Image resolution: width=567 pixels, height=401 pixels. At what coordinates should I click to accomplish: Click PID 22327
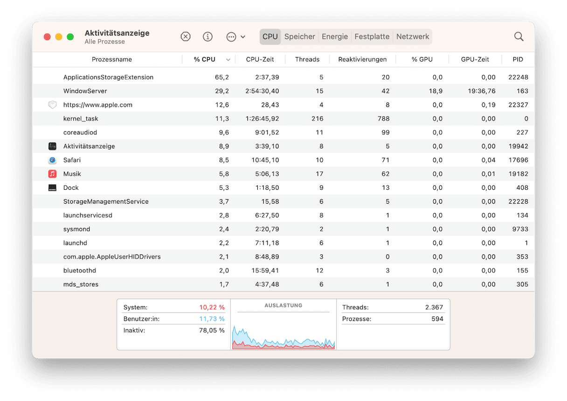519,105
